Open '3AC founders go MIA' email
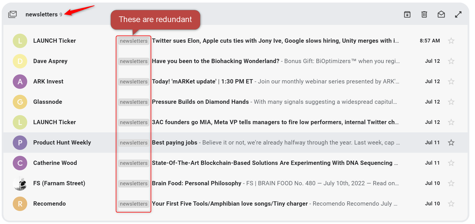The height and width of the screenshot is (224, 475). point(275,122)
